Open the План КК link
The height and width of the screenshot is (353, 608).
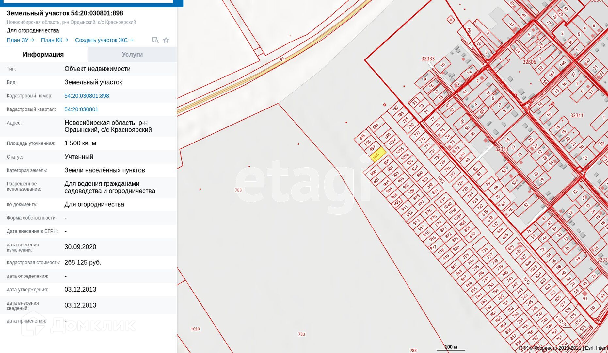54,40
